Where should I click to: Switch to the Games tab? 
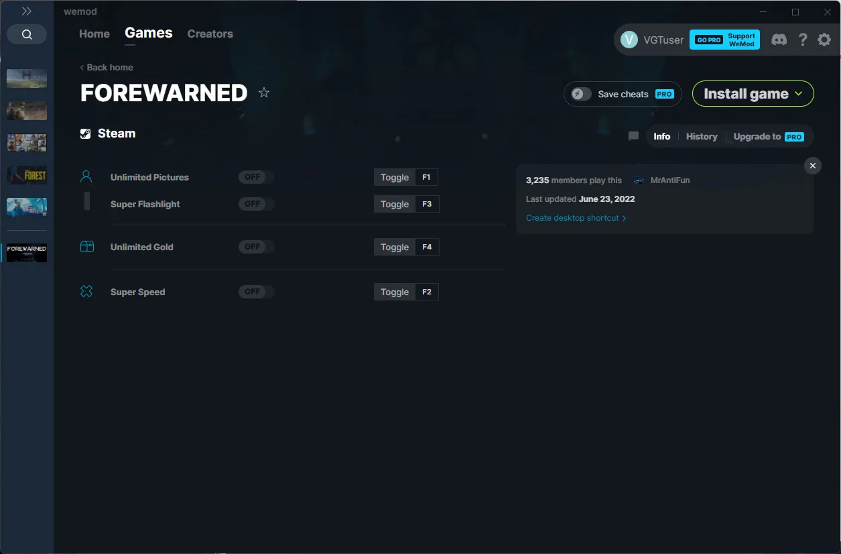149,33
